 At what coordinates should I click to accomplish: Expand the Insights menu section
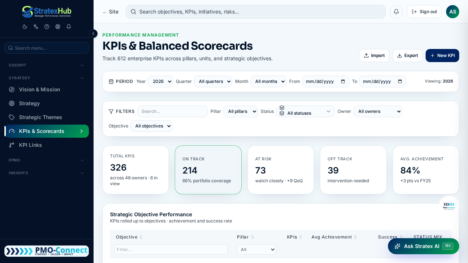(46, 173)
